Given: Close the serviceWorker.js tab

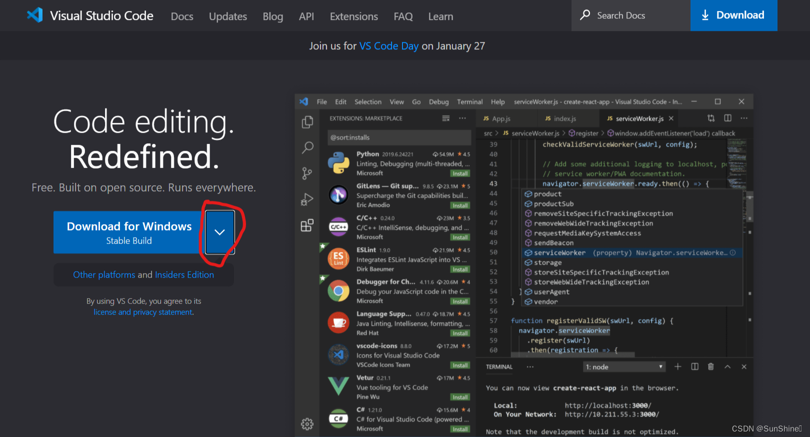Looking at the screenshot, I should [671, 118].
